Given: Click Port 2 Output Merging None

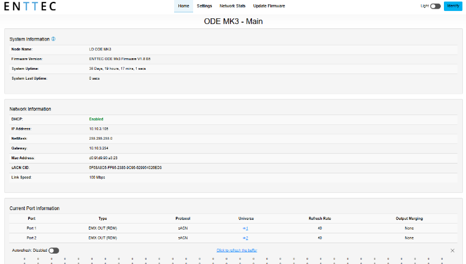Looking at the screenshot, I should point(409,238).
